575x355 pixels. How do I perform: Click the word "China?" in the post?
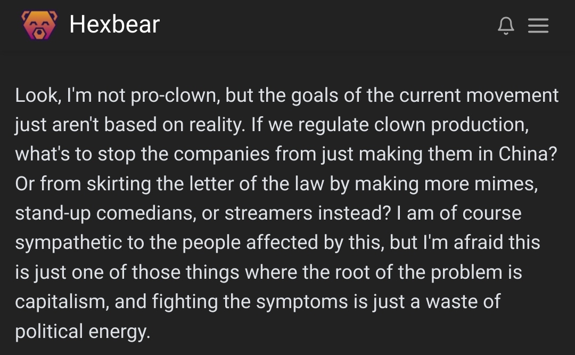click(528, 154)
